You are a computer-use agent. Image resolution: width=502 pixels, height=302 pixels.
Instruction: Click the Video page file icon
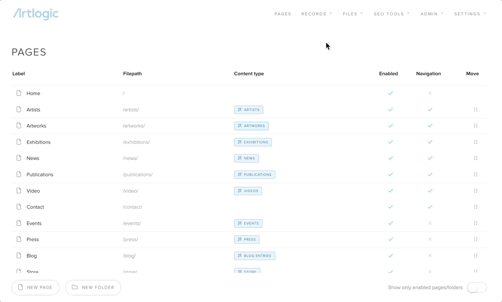coord(19,191)
